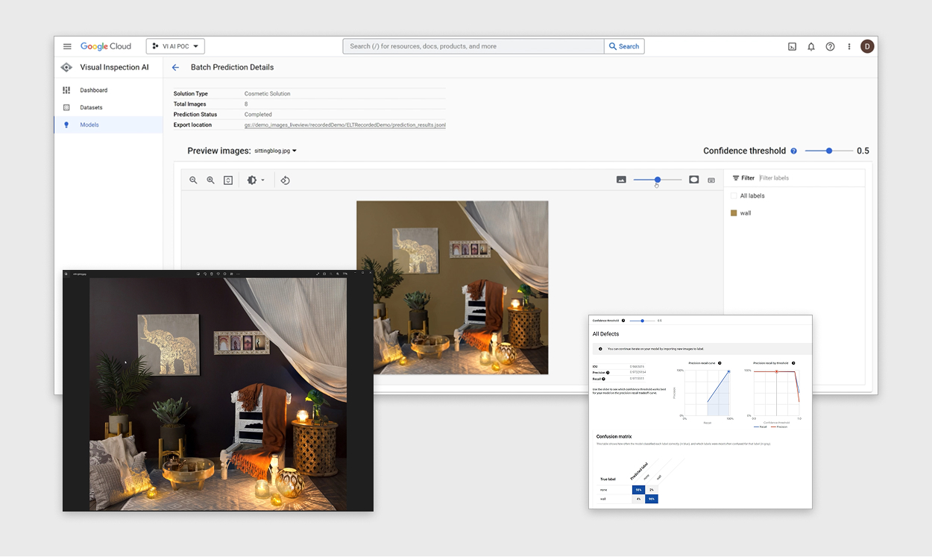Zoom out of the preview image
Screen dimensions: 932x557
point(193,180)
